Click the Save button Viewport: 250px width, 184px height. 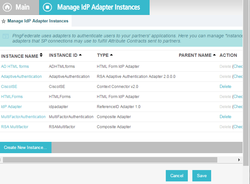[x=202, y=176]
